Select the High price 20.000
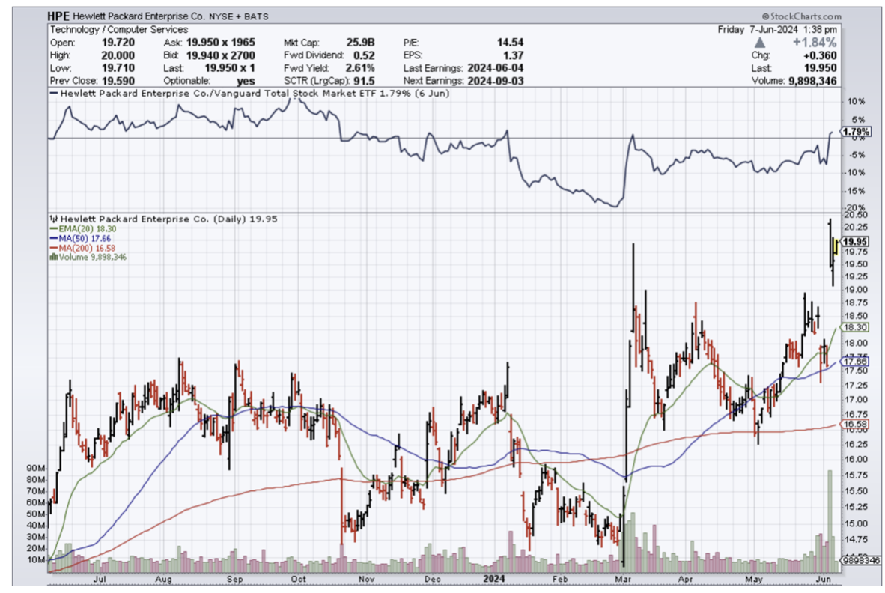This screenshot has height=593, width=885. point(118,55)
